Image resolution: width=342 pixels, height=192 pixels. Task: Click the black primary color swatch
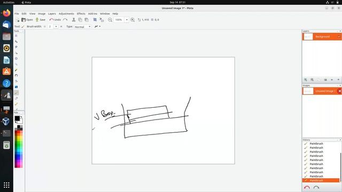(17, 118)
